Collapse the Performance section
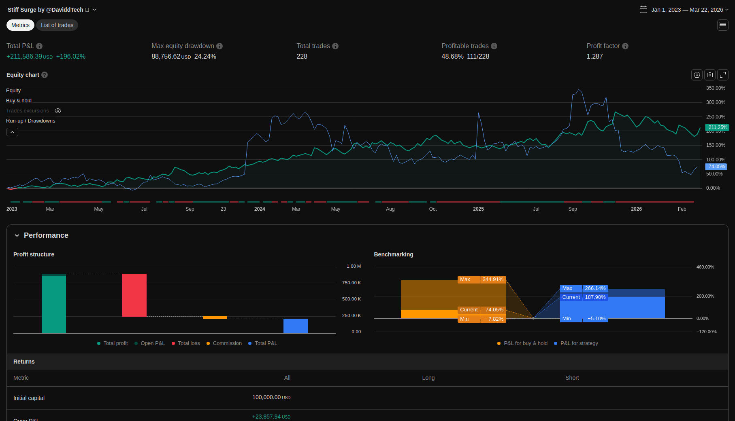The image size is (735, 421). click(x=17, y=235)
